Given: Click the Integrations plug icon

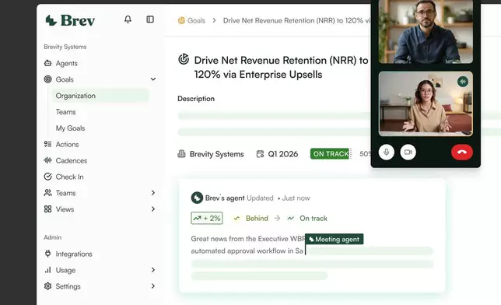Looking at the screenshot, I should click(48, 254).
